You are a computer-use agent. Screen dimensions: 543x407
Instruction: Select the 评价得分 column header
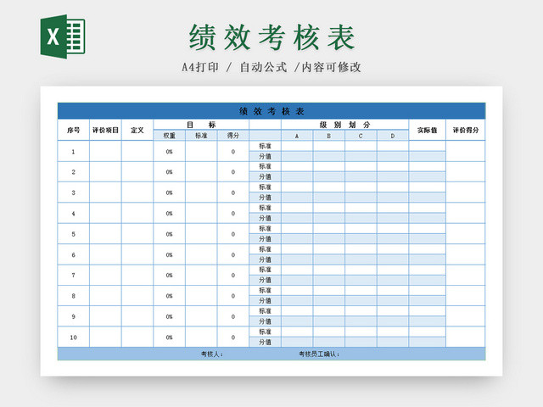(x=466, y=130)
